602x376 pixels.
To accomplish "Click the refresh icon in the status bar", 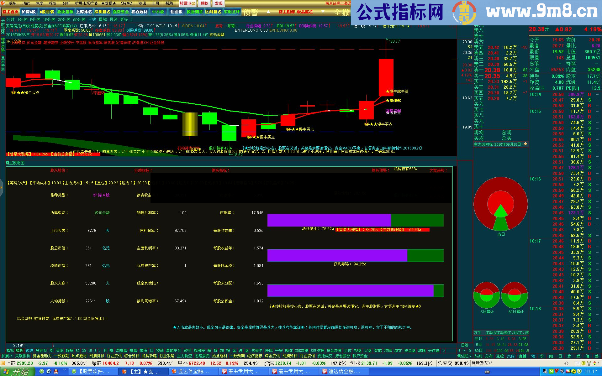I will coord(567,363).
